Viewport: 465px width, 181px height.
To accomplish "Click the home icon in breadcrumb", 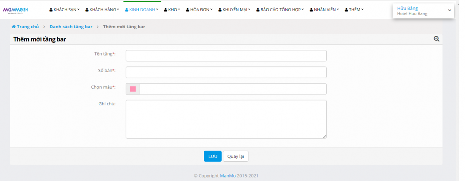I will pyautogui.click(x=14, y=27).
